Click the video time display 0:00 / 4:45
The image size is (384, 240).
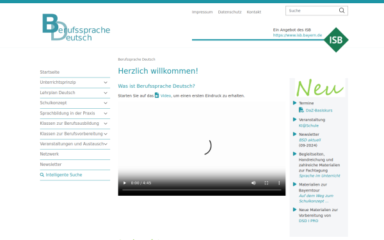point(141,183)
